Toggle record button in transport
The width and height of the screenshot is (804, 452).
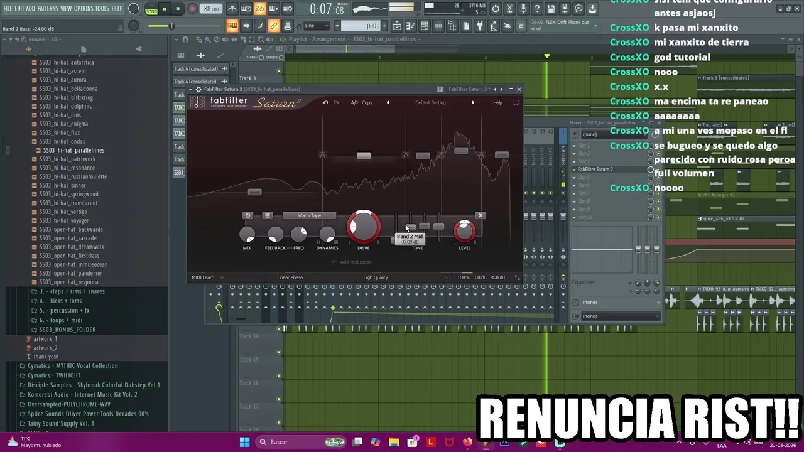click(192, 9)
